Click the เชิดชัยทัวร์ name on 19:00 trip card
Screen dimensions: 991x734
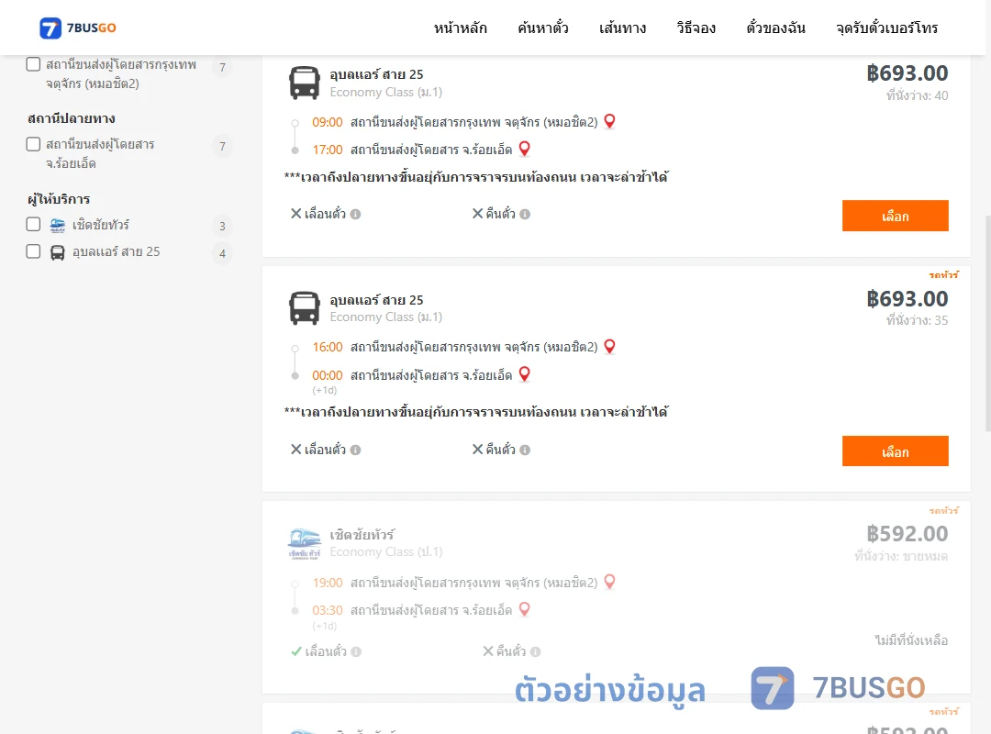(x=362, y=535)
